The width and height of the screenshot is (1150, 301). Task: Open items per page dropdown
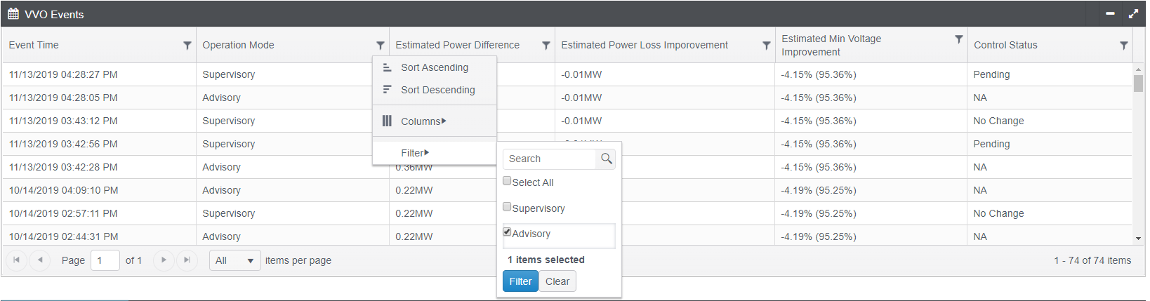click(x=235, y=260)
